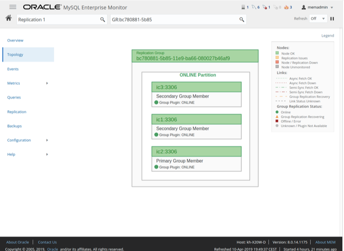This screenshot has width=344, height=251.
Task: Click the online status dot for ic1:3306
Action: (156, 135)
